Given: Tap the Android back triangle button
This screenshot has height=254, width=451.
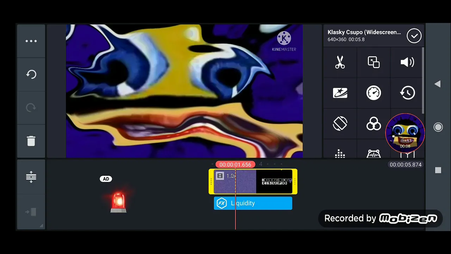Looking at the screenshot, I should coord(438,84).
